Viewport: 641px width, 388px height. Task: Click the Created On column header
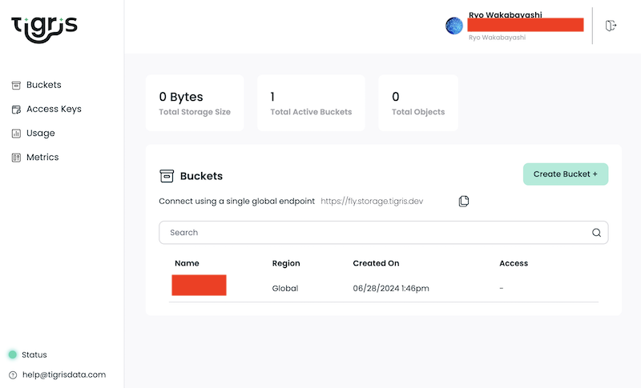(x=376, y=263)
